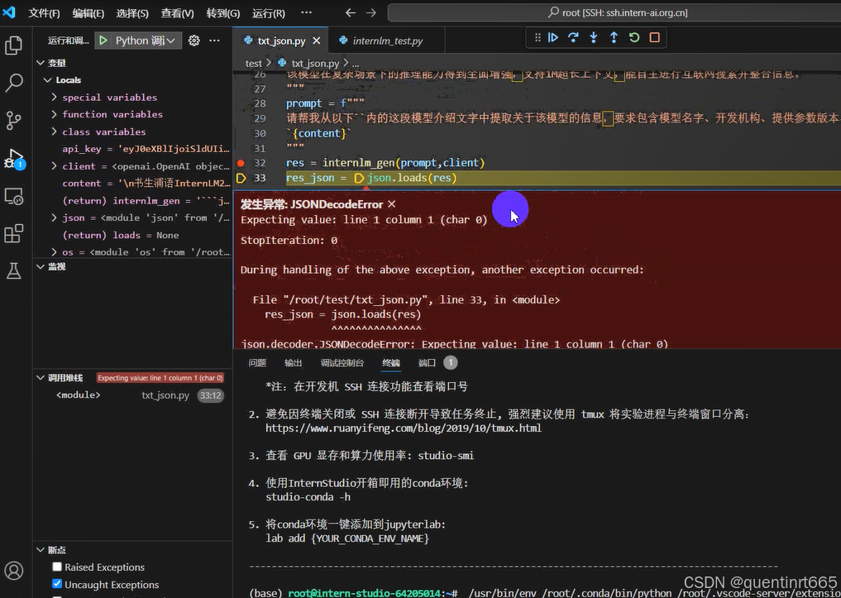Image resolution: width=841 pixels, height=598 pixels.
Task: Open debug panel more actions ellipsis
Action: 214,41
